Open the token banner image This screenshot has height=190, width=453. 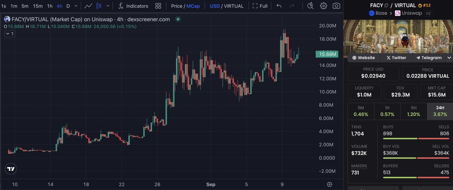point(398,36)
